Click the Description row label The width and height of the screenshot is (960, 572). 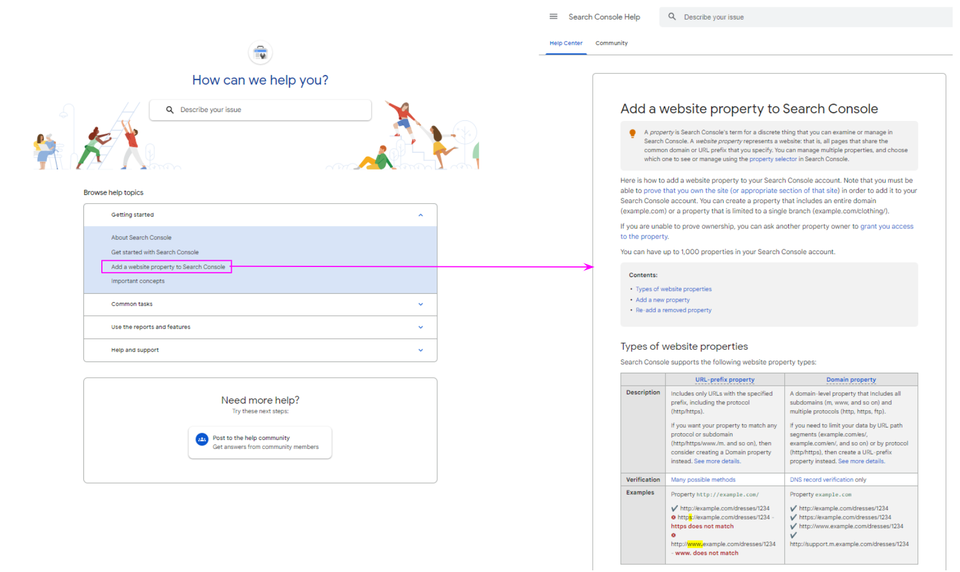point(643,392)
